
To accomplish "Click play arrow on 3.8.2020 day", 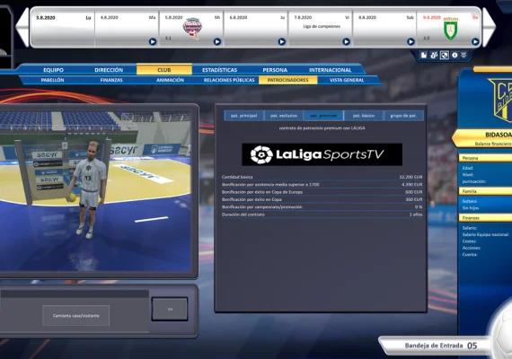I will (153, 42).
